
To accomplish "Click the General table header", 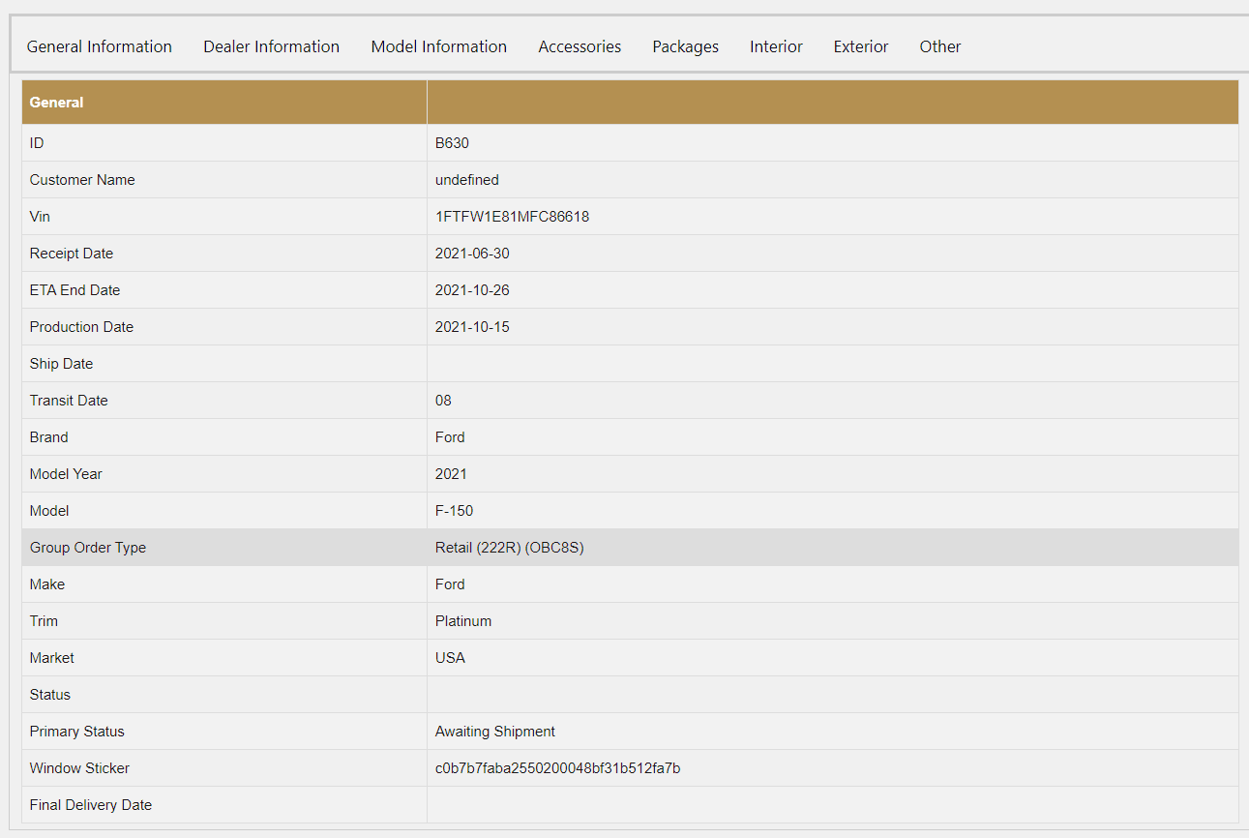I will pos(57,103).
